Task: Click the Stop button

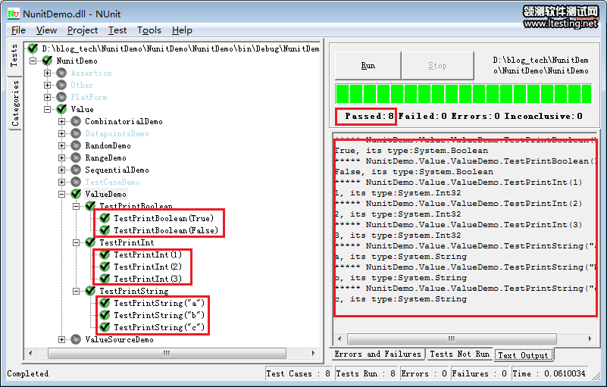Action: pos(437,65)
